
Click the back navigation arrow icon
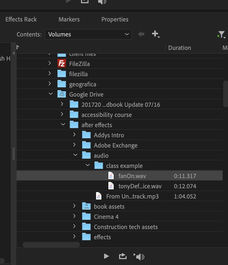[x=141, y=34]
